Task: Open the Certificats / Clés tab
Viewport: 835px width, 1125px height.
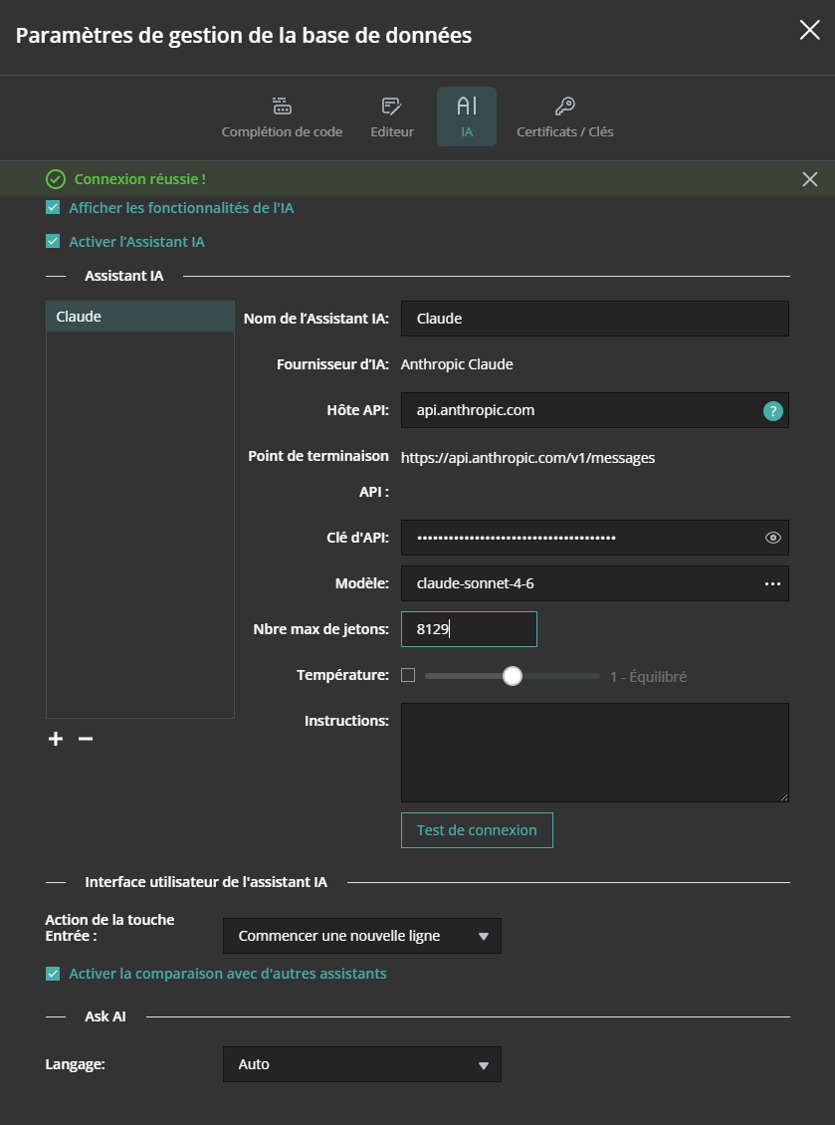Action: [x=564, y=116]
